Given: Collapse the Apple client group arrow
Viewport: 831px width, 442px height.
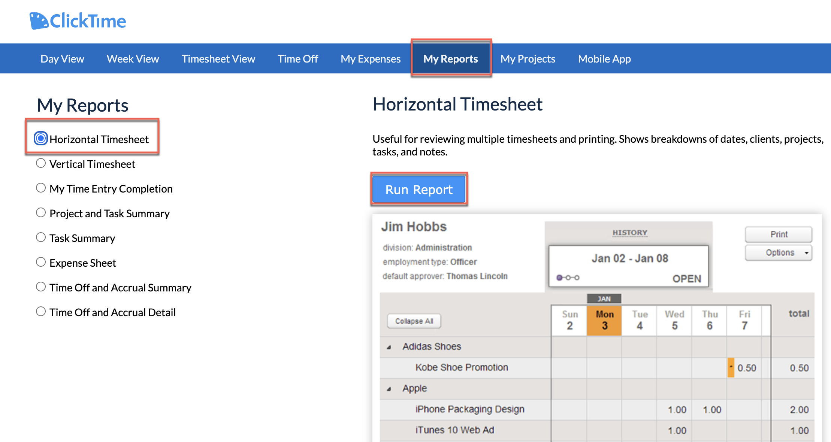Looking at the screenshot, I should point(389,389).
